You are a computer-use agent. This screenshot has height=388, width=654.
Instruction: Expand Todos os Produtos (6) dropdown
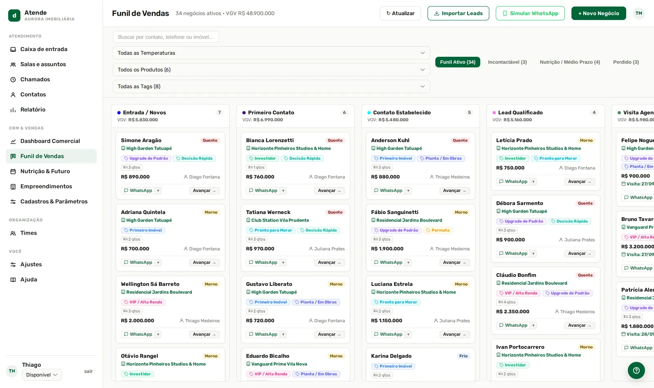tap(271, 70)
